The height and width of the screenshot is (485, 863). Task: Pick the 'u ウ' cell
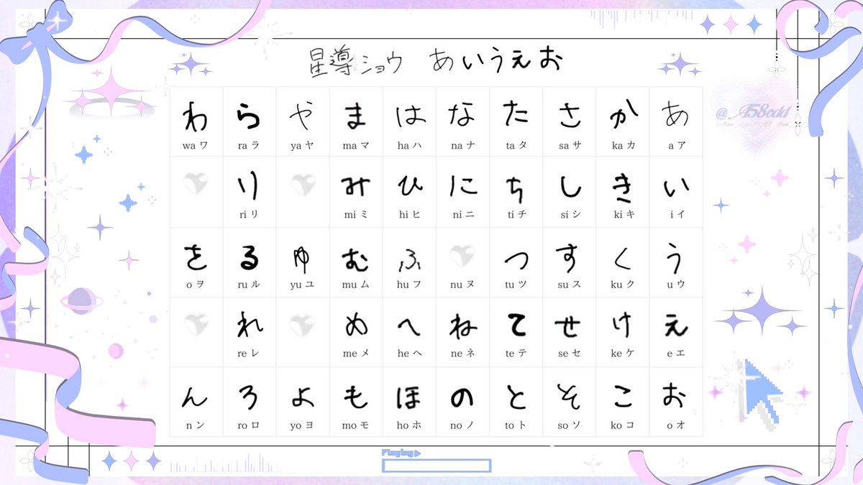pyautogui.click(x=676, y=262)
